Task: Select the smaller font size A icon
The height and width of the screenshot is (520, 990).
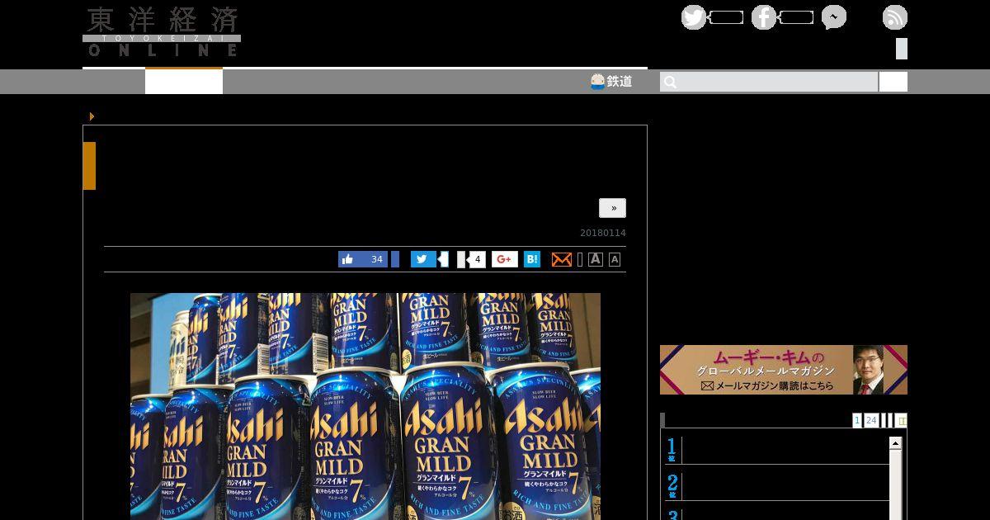Action: [x=615, y=259]
